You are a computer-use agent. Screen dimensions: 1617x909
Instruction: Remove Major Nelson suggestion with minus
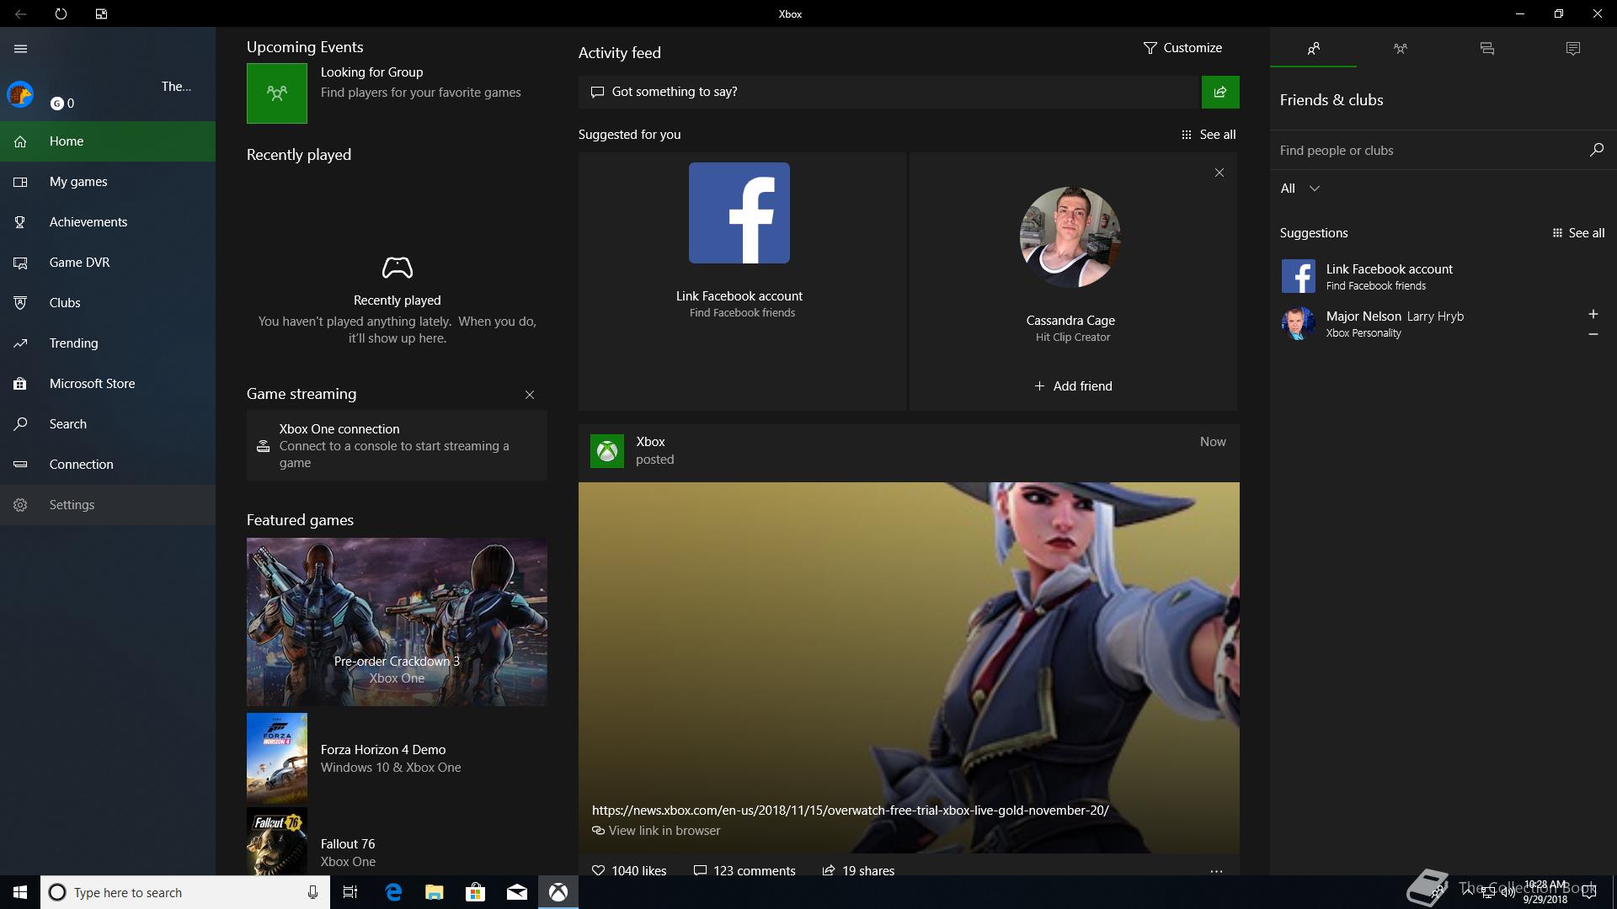pos(1593,334)
